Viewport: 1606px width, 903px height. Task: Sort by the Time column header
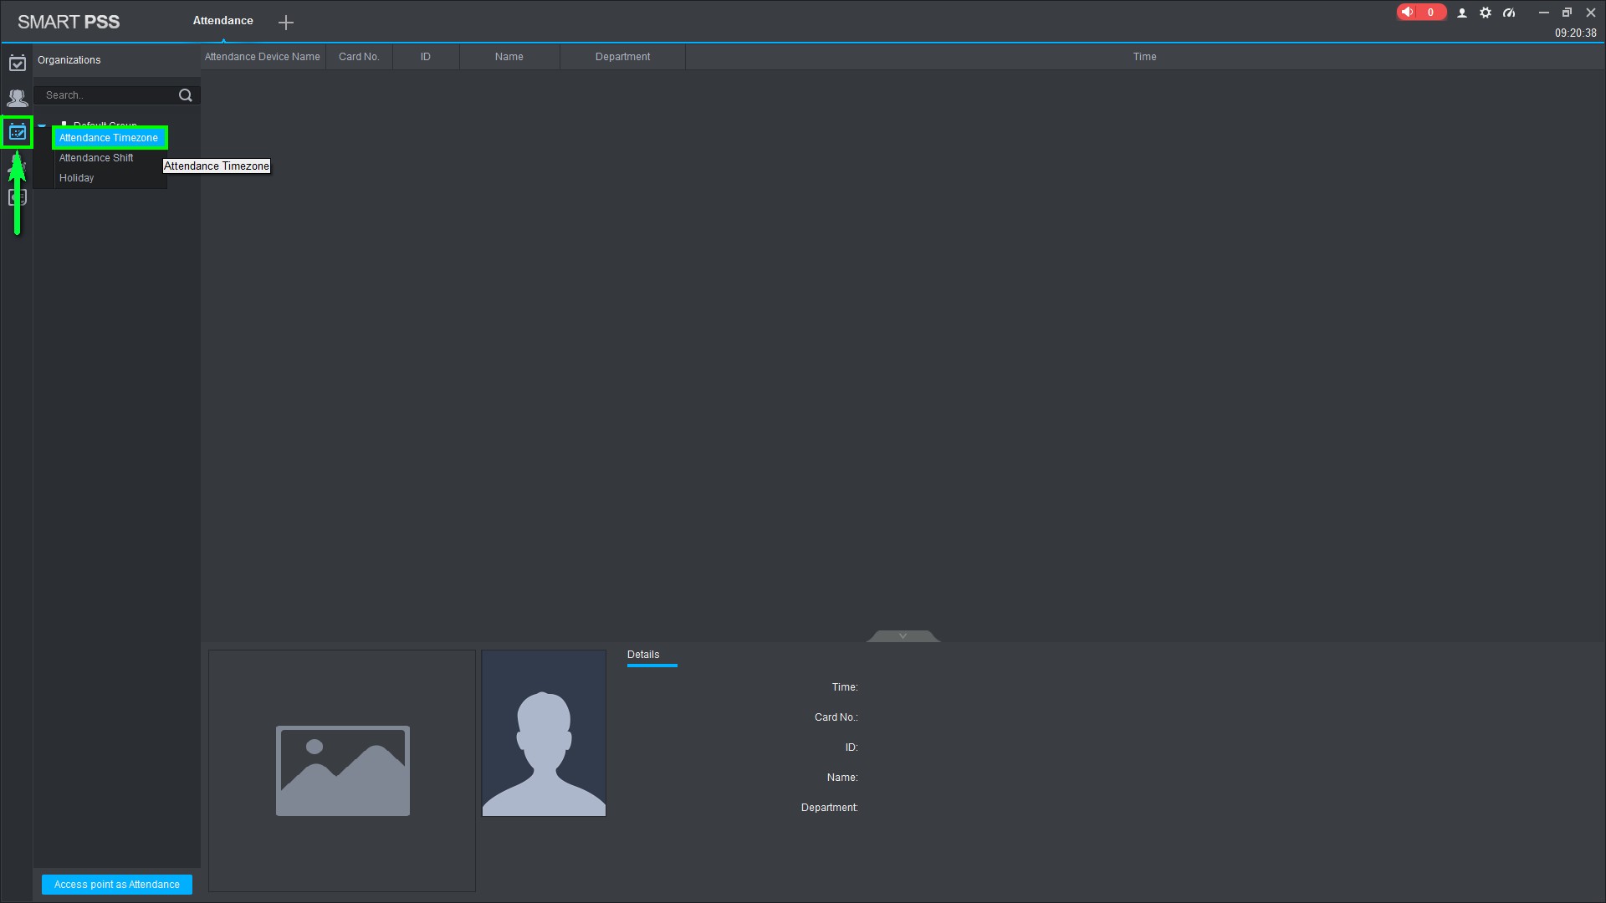1144,57
